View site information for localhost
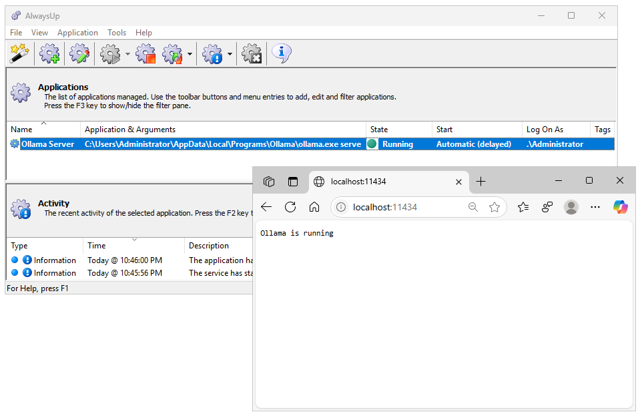 (340, 208)
